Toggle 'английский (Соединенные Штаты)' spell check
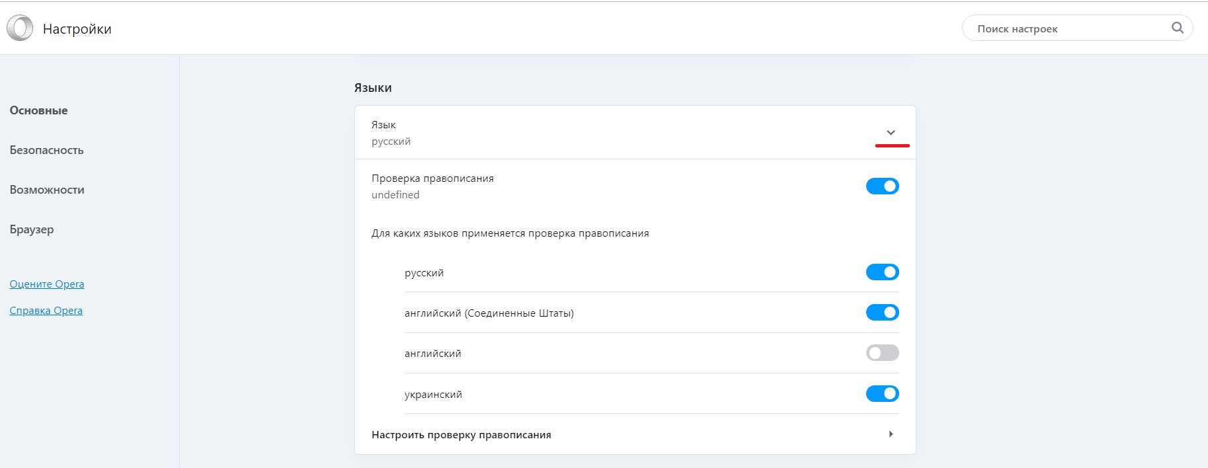The width and height of the screenshot is (1208, 468). 882,313
